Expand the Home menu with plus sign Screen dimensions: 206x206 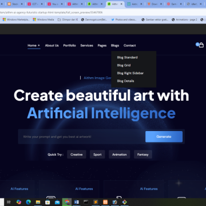[x=34, y=45]
